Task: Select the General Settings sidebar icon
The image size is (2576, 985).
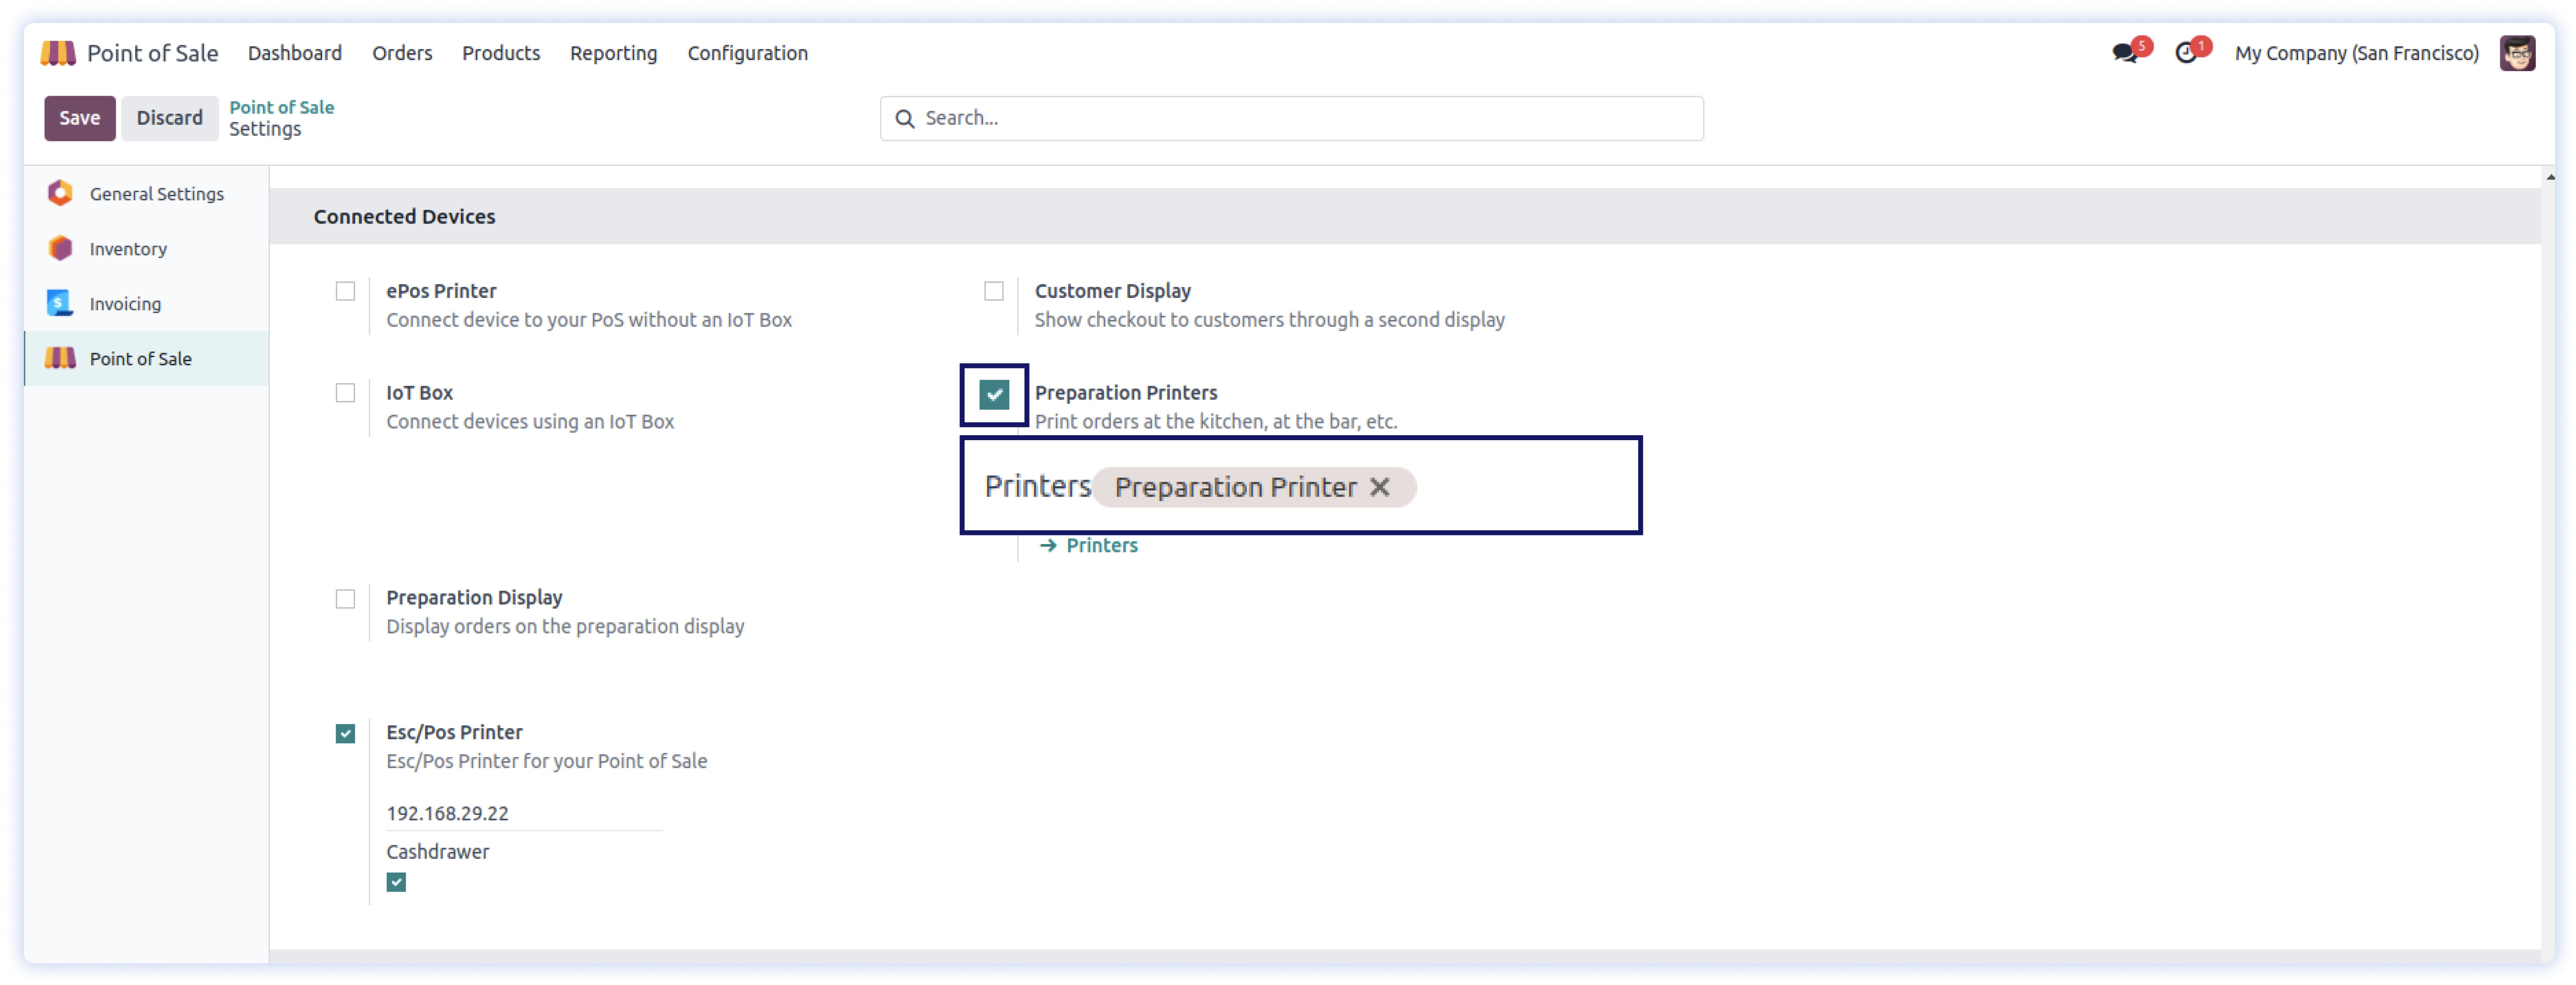Action: point(60,193)
